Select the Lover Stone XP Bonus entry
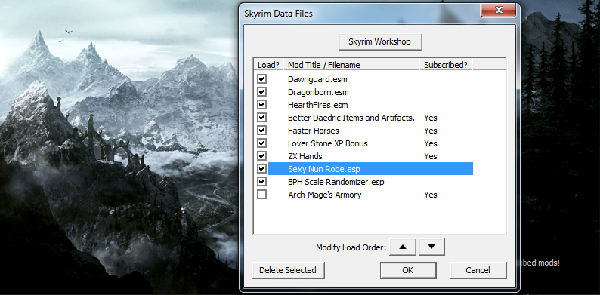 (x=327, y=143)
